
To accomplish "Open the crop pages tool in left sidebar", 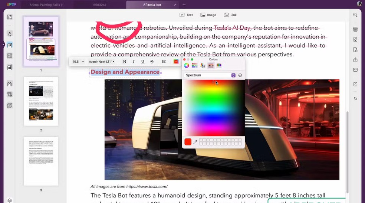I will coord(10,95).
